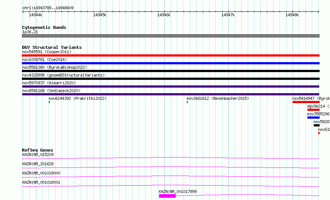The width and height of the screenshot is (330, 200).
Task: Click the RefSeq Genes track heading
Action: pos(37,150)
